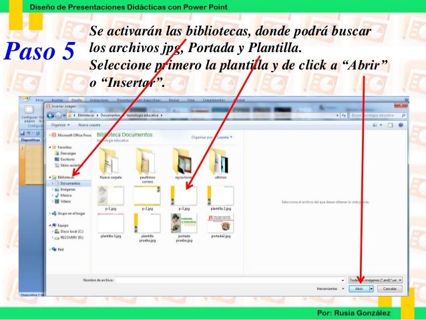This screenshot has height=320, width=426.
Task: Select Red in the navigation pane
Action: point(57,249)
